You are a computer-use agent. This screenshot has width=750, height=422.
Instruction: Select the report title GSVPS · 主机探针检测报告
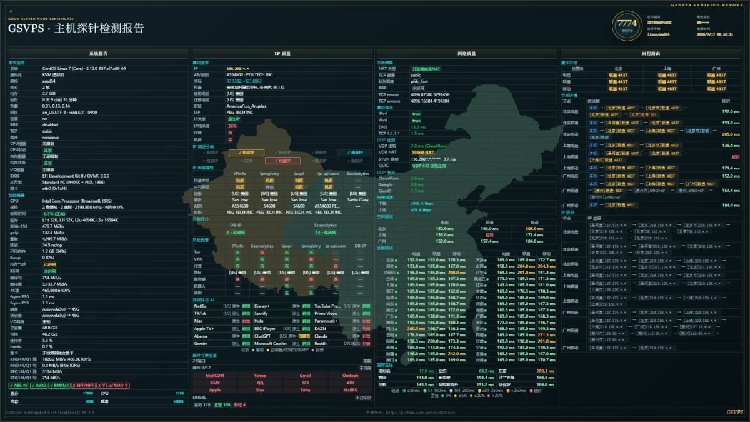[76, 28]
